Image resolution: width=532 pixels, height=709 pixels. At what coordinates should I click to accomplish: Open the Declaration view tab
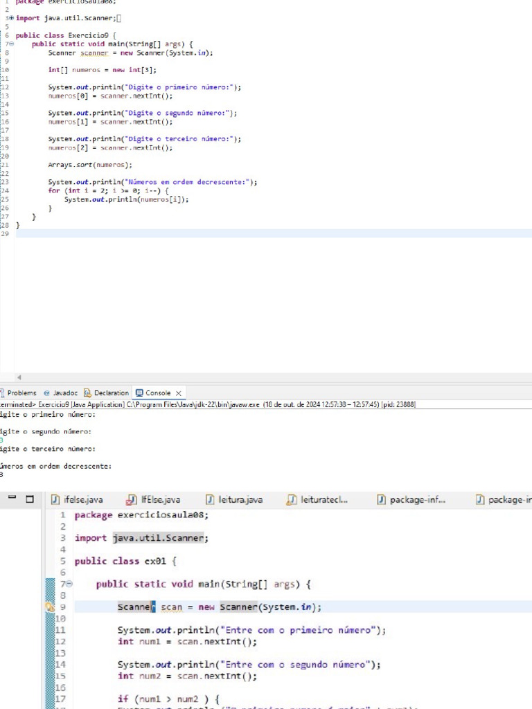point(111,393)
